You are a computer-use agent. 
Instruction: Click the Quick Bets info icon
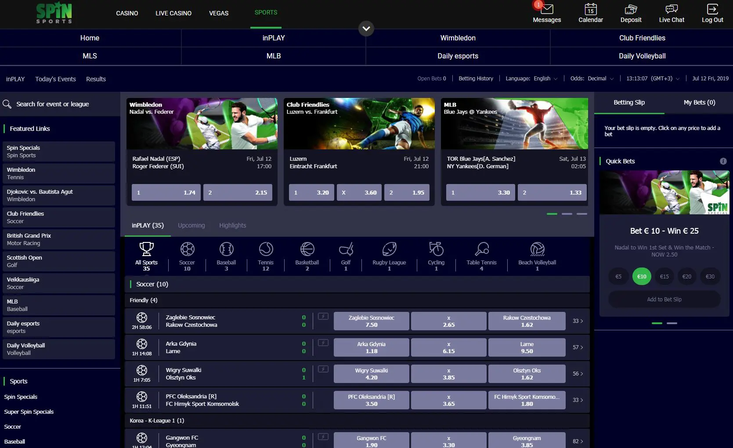(x=723, y=161)
